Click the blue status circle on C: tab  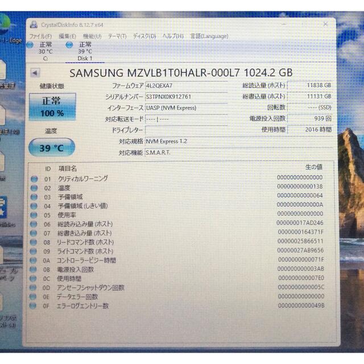(x=30, y=45)
